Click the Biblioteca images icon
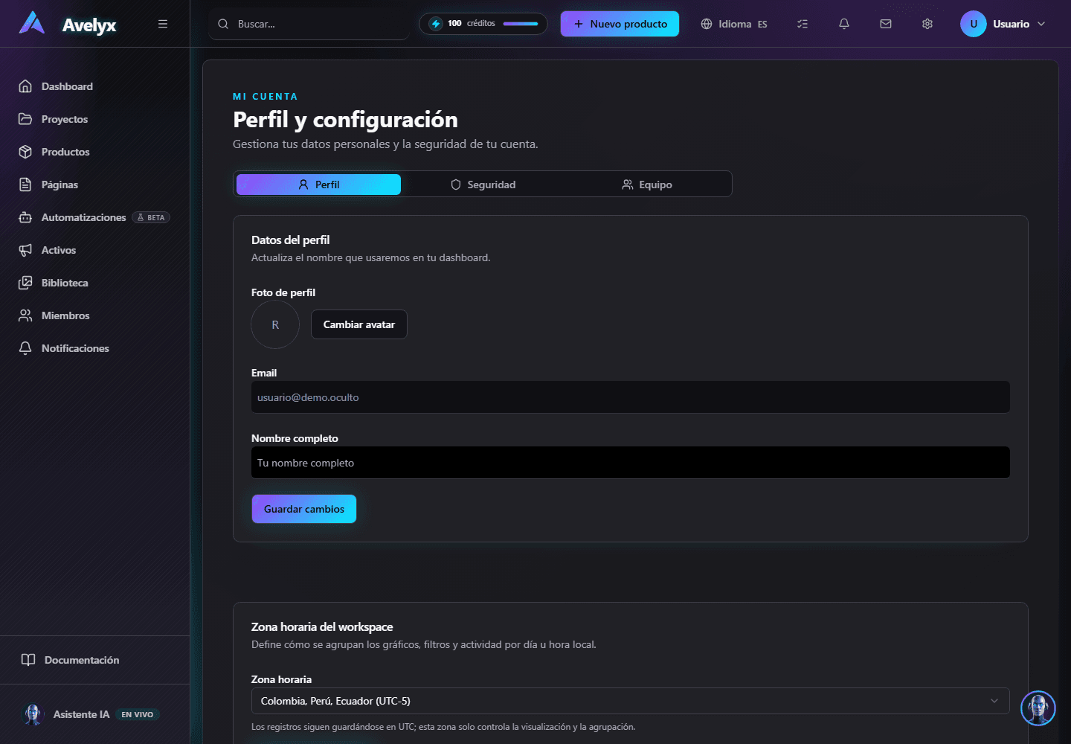This screenshot has width=1071, height=744. click(x=25, y=283)
